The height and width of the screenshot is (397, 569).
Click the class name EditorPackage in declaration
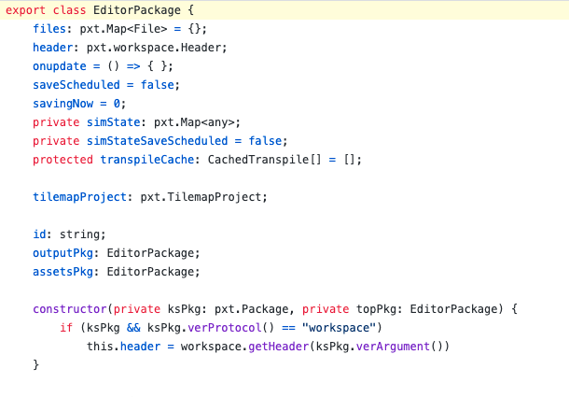pyautogui.click(x=137, y=10)
